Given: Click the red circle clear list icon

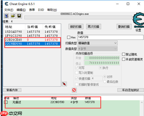Looking at the screenshot, I should (x=74, y=90).
